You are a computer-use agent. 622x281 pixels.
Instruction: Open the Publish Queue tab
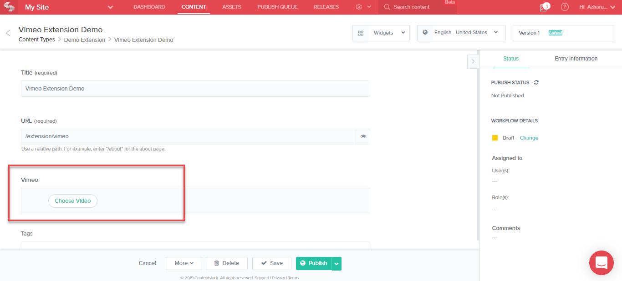(x=277, y=7)
